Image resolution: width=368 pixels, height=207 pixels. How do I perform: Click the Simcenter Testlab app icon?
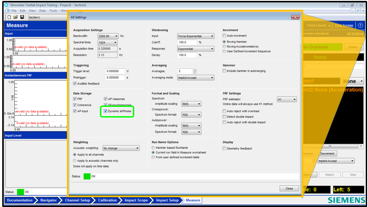coord(6,4)
